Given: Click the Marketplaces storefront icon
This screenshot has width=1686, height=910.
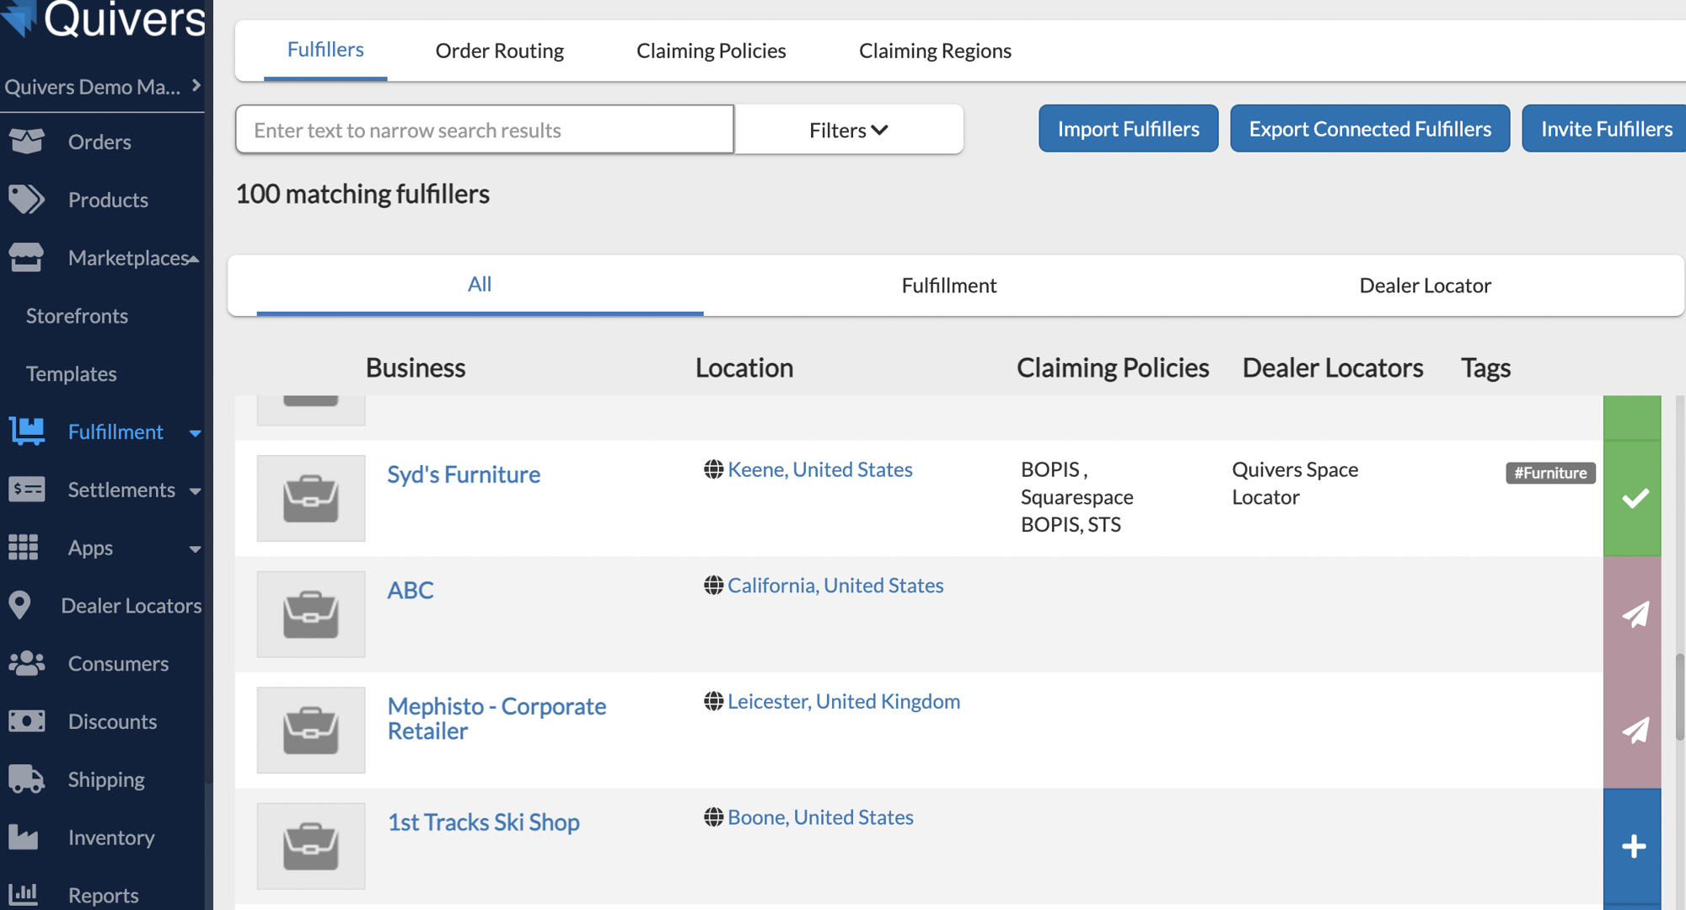Looking at the screenshot, I should pyautogui.click(x=28, y=258).
